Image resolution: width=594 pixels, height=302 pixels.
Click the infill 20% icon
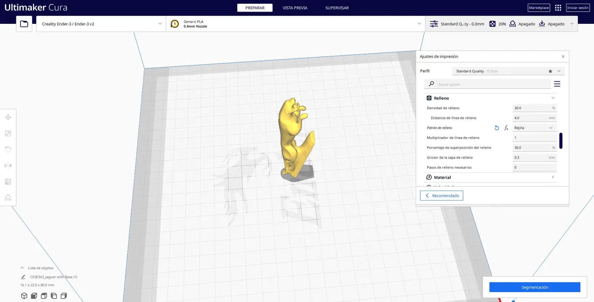[x=492, y=24]
